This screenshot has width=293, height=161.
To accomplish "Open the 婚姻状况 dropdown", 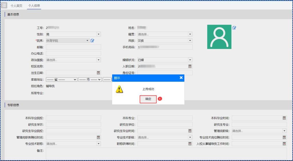I will [x=190, y=60].
